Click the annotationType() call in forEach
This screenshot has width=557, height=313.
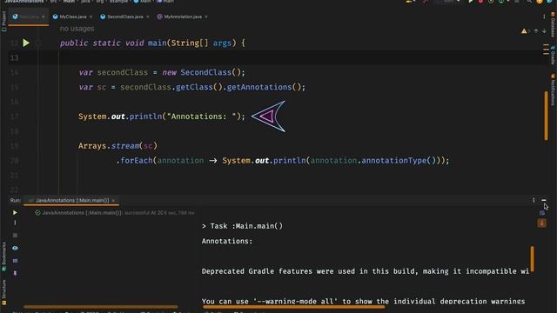click(x=399, y=160)
